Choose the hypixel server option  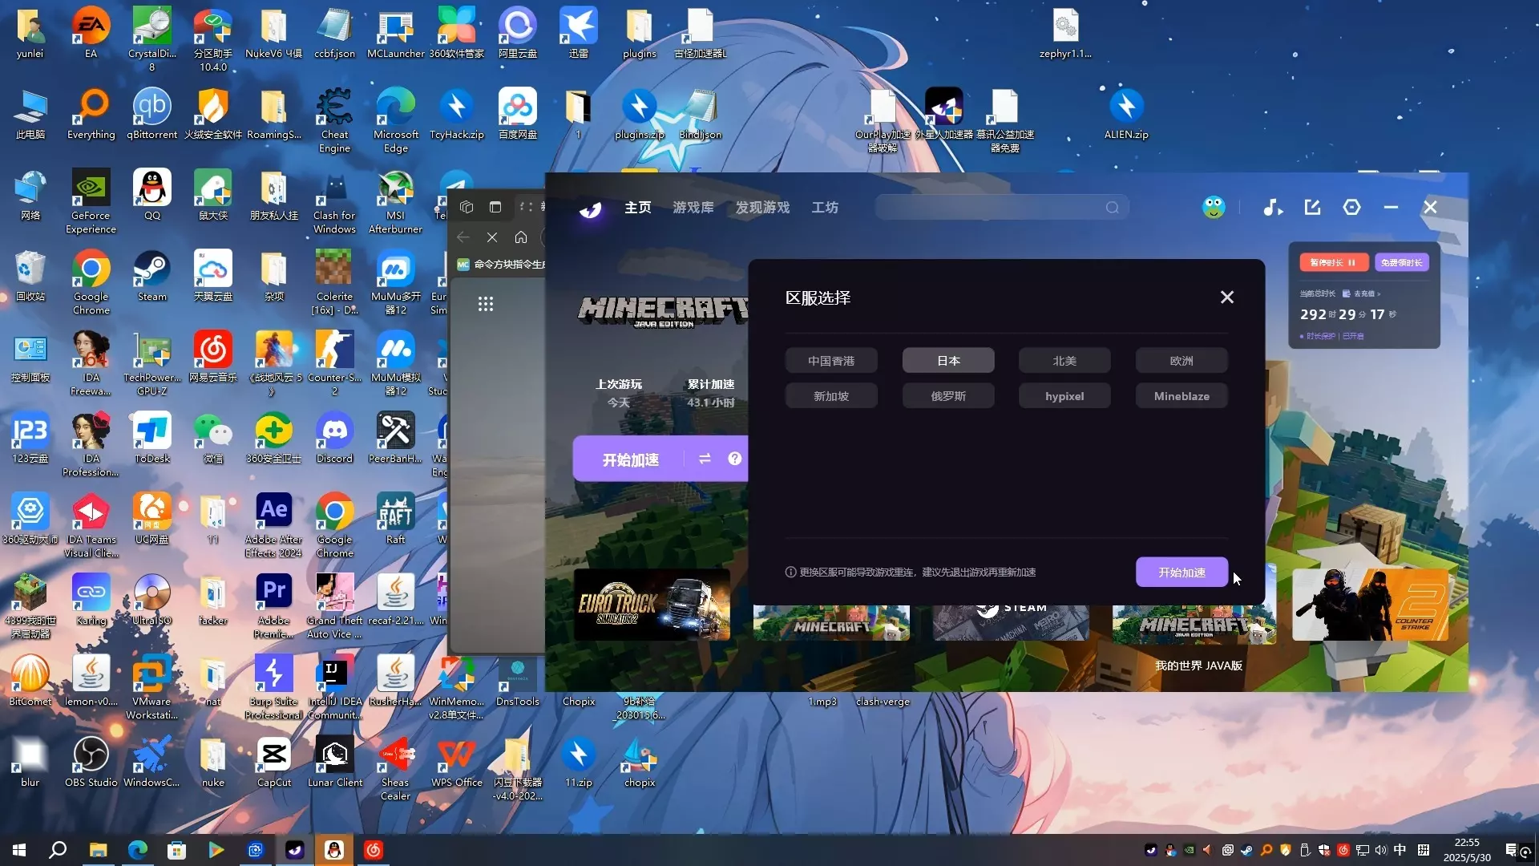(1064, 396)
